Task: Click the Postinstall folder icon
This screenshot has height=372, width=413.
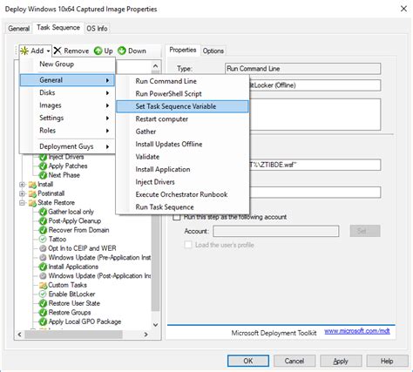Action: click(32, 193)
